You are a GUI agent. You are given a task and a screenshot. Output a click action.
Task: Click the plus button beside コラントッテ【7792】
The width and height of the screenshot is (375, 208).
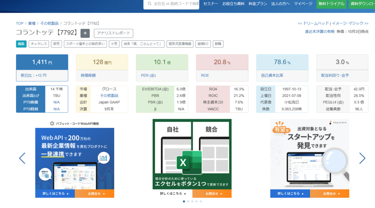85,33
